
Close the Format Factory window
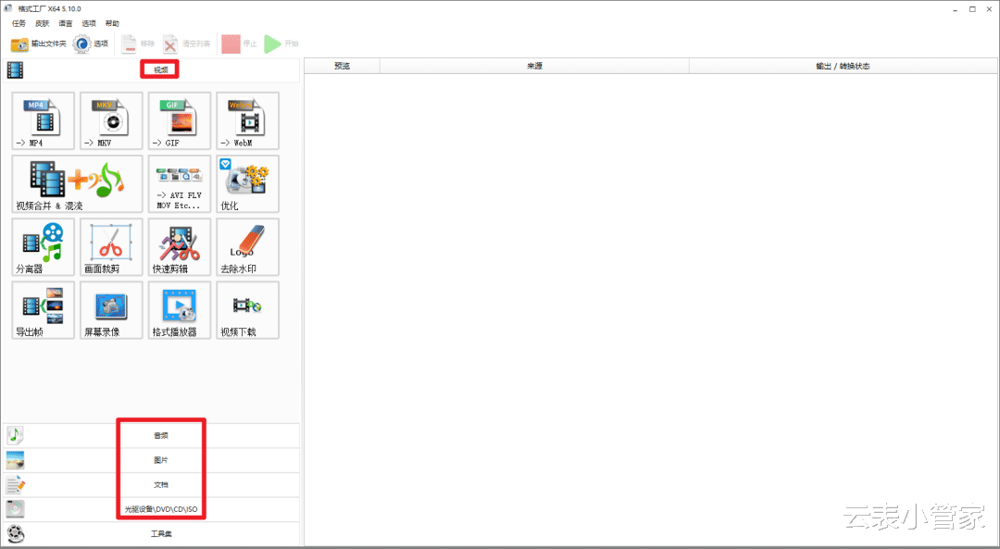point(990,9)
